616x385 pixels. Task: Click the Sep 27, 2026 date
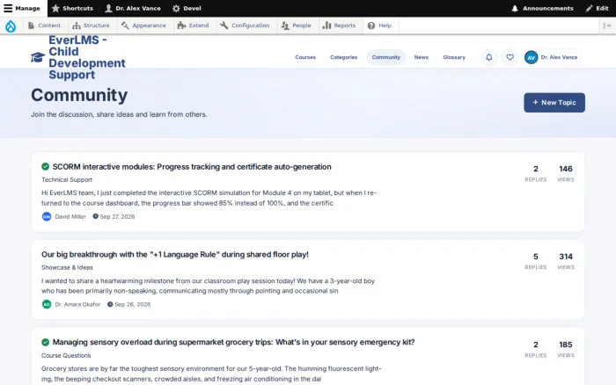117,216
